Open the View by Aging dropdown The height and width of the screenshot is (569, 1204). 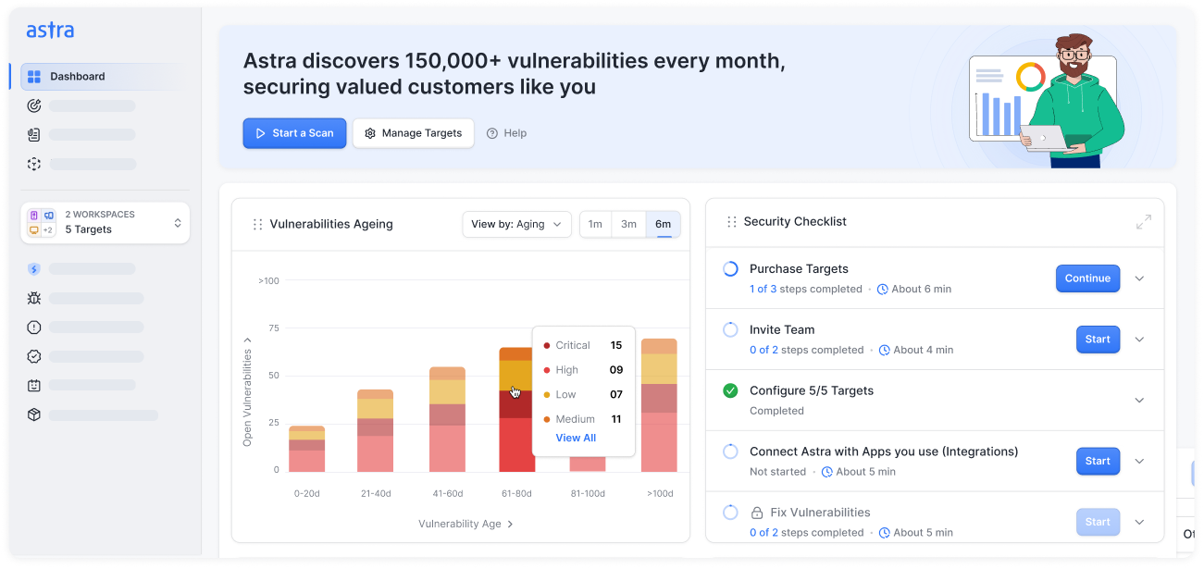pos(516,224)
